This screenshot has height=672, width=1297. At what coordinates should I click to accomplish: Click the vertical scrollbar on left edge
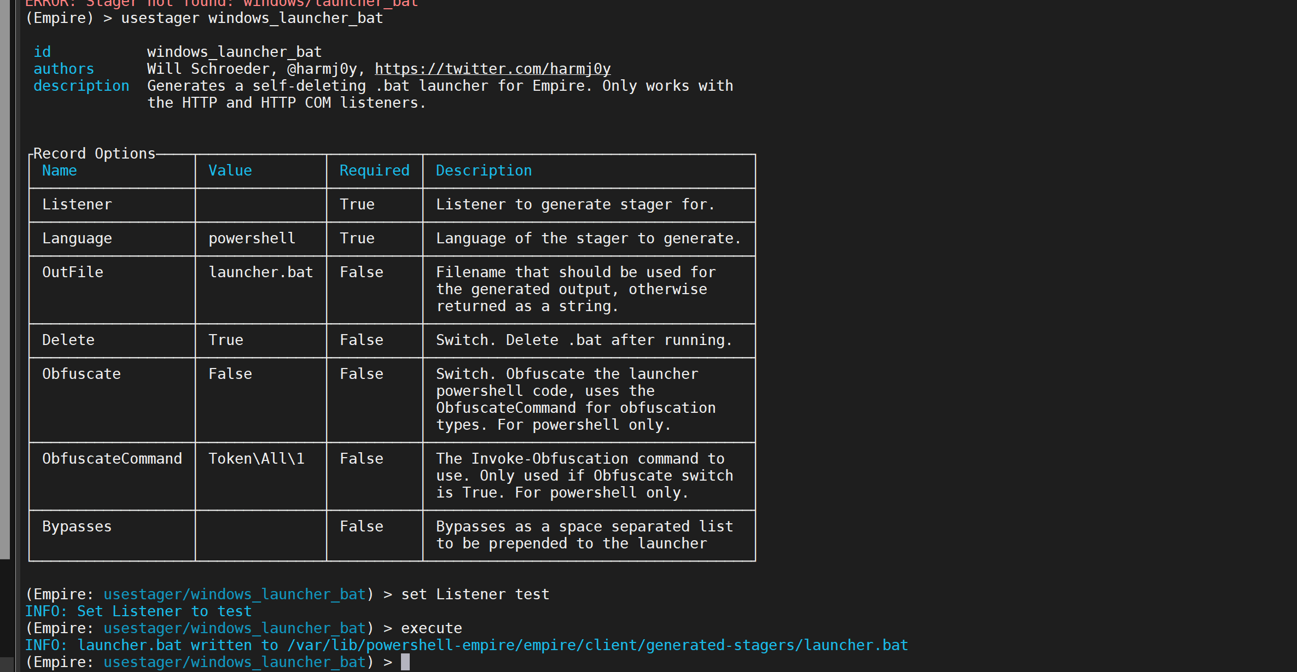pyautogui.click(x=5, y=279)
